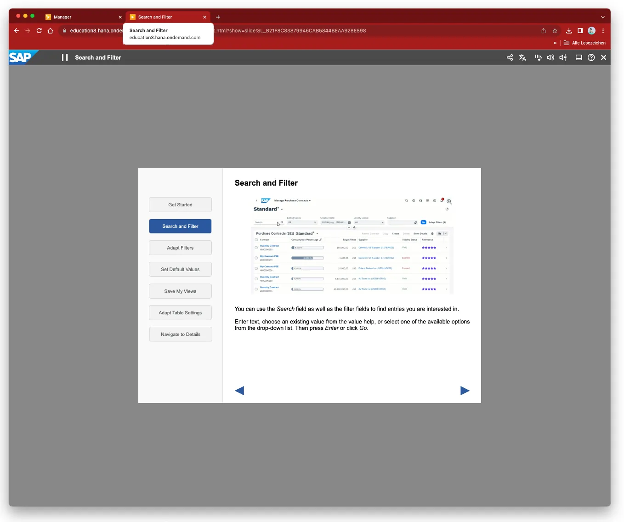
Task: Open the help question mark icon
Action: point(591,57)
